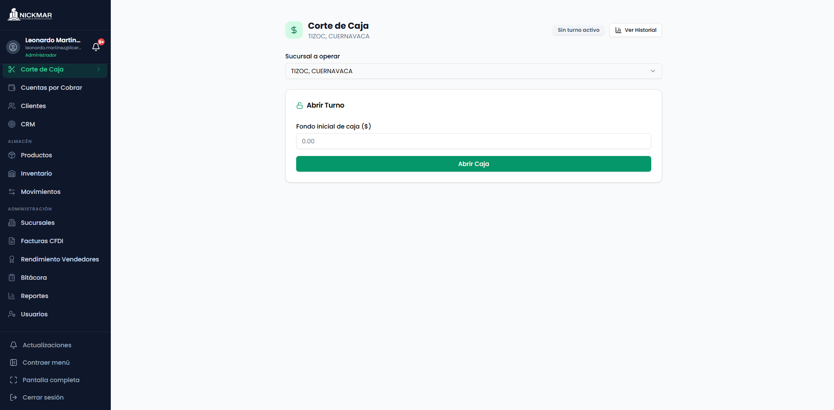Open the Sucursal a operar dropdown

pyautogui.click(x=473, y=71)
